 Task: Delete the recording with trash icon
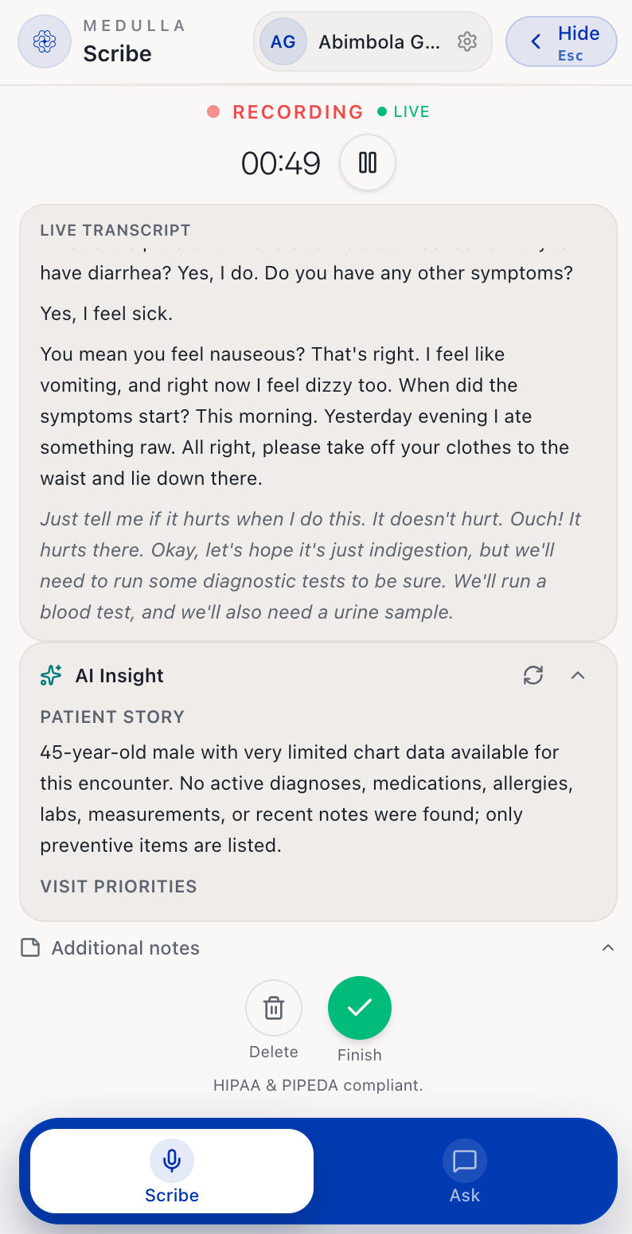tap(274, 1008)
